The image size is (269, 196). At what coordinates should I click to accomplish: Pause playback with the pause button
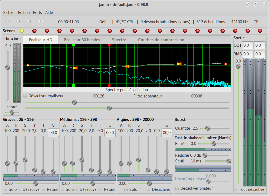pos(29,22)
